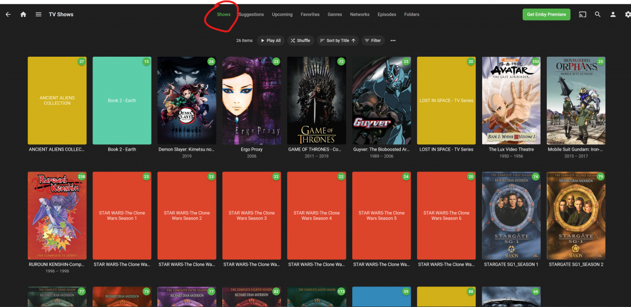This screenshot has width=631, height=307.
Task: Open the user profile icon
Action: [613, 15]
